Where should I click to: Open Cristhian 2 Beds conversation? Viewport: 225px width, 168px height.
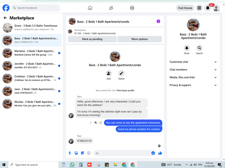(31, 78)
